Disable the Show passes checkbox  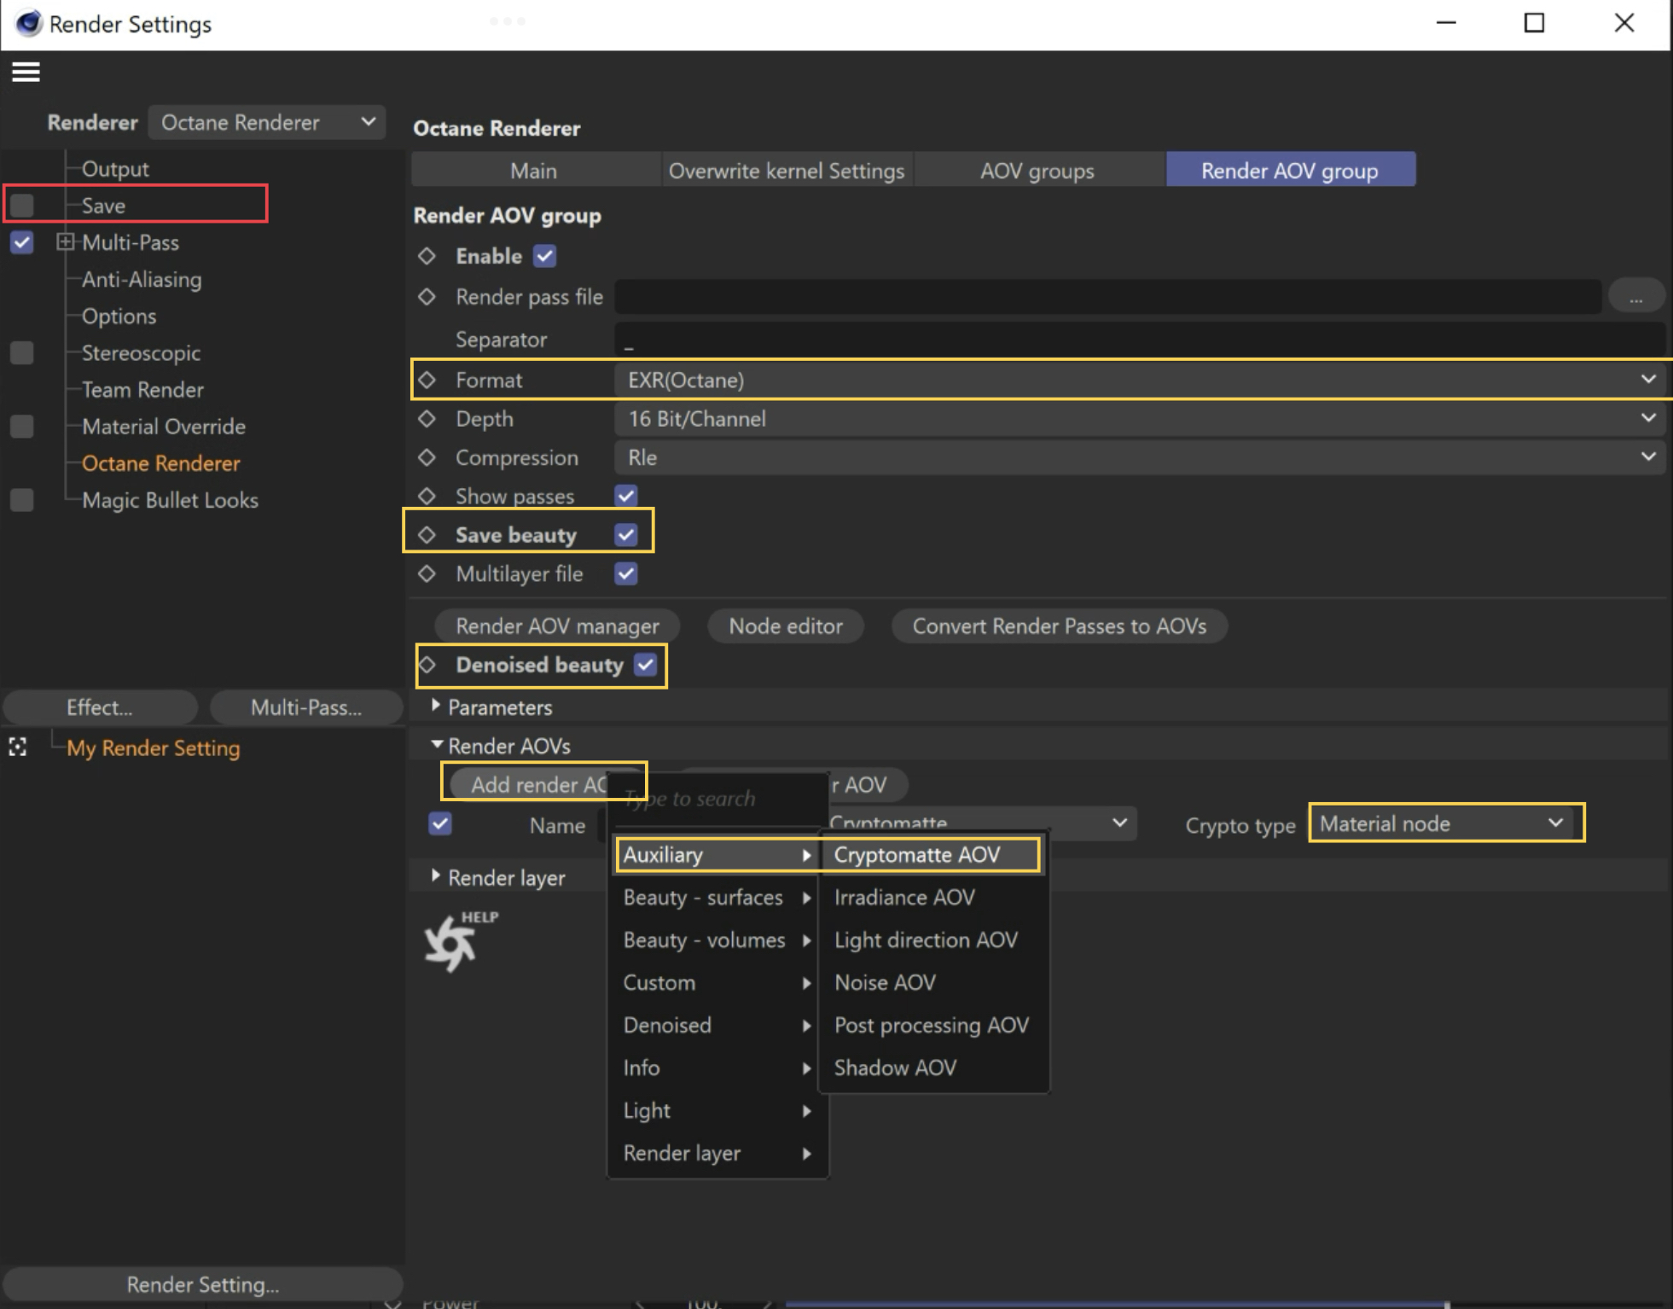coord(625,496)
